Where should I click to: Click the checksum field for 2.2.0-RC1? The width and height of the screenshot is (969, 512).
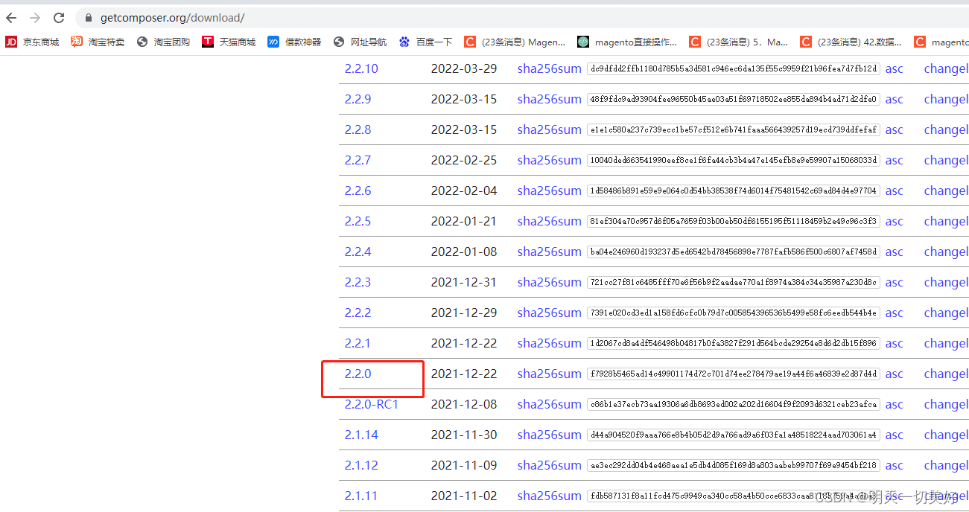(x=734, y=404)
